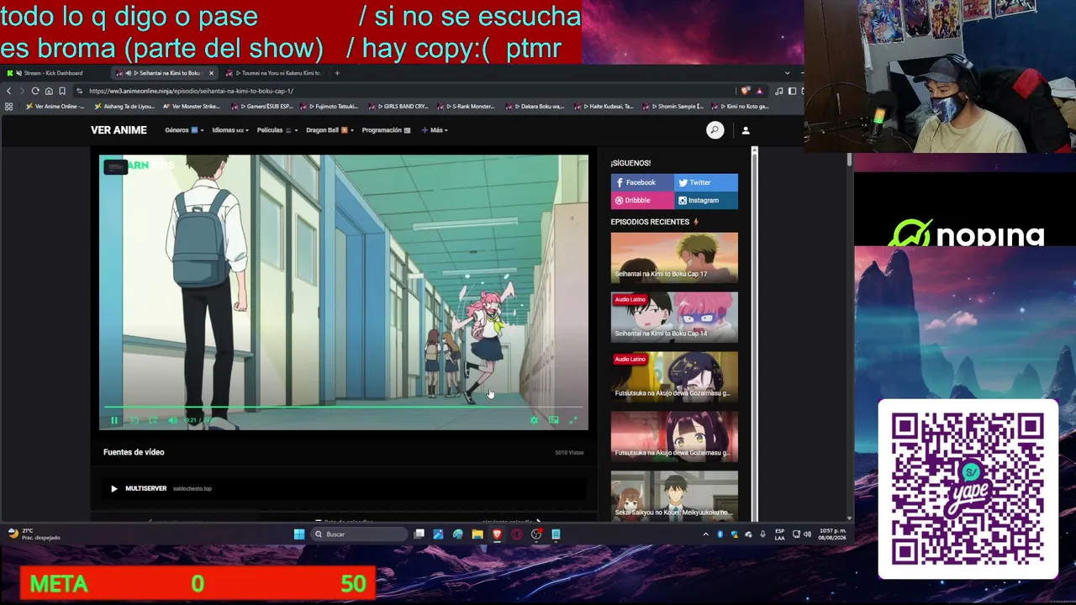Open bookmark Shomin Sample
1076x605 pixels.
click(x=672, y=107)
